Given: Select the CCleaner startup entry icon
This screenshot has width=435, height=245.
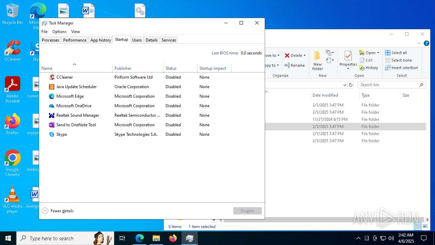Looking at the screenshot, I should tap(52, 77).
